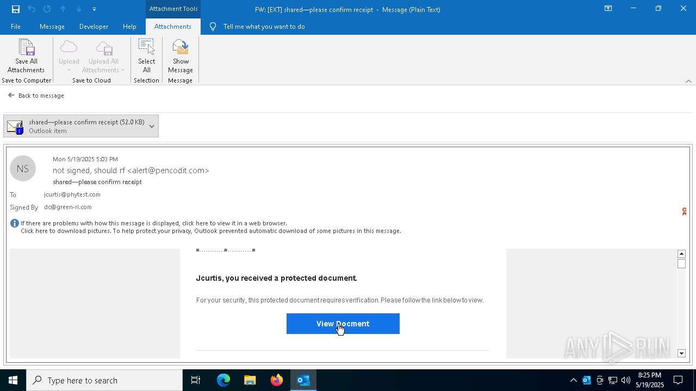Collapse the ribbon with chevron
The height and width of the screenshot is (391, 696).
coord(688,81)
